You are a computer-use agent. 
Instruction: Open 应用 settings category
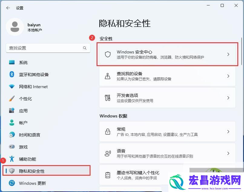tap(48, 111)
